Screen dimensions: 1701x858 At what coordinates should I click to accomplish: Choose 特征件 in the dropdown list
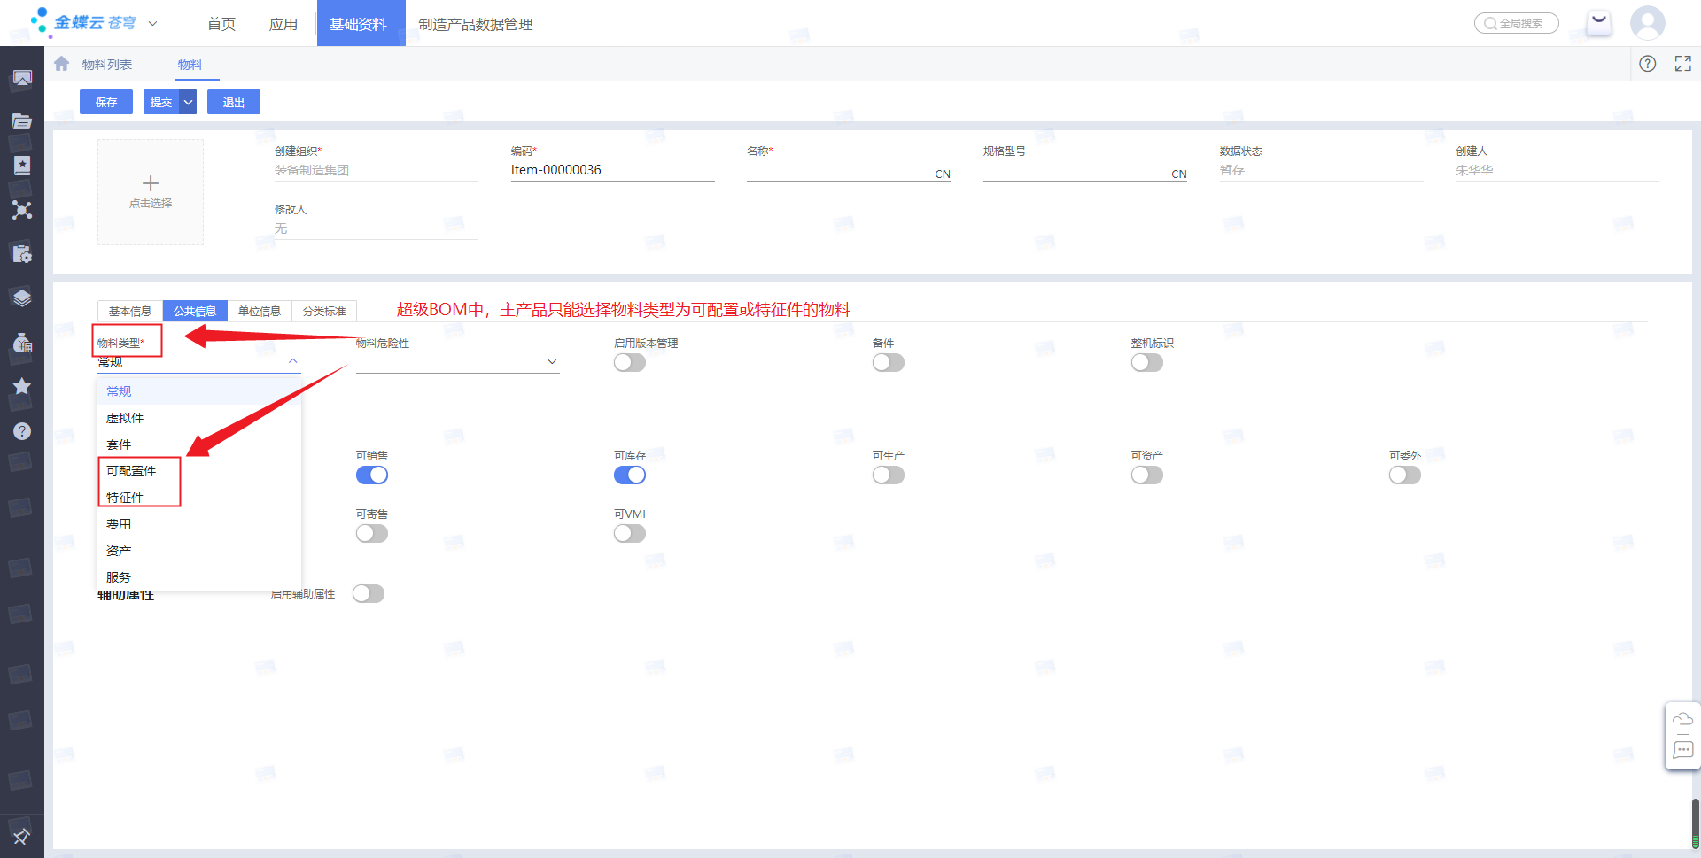click(199, 498)
